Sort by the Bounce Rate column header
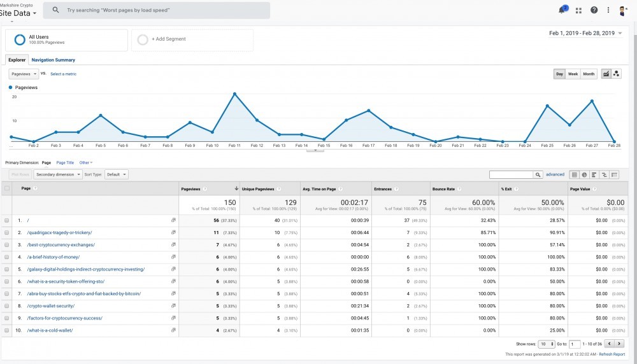 [443, 189]
